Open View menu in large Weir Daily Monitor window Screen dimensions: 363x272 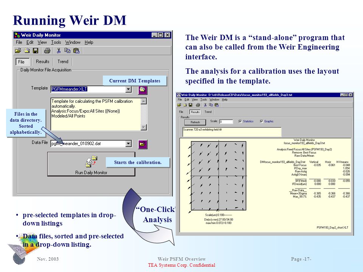tap(42, 42)
